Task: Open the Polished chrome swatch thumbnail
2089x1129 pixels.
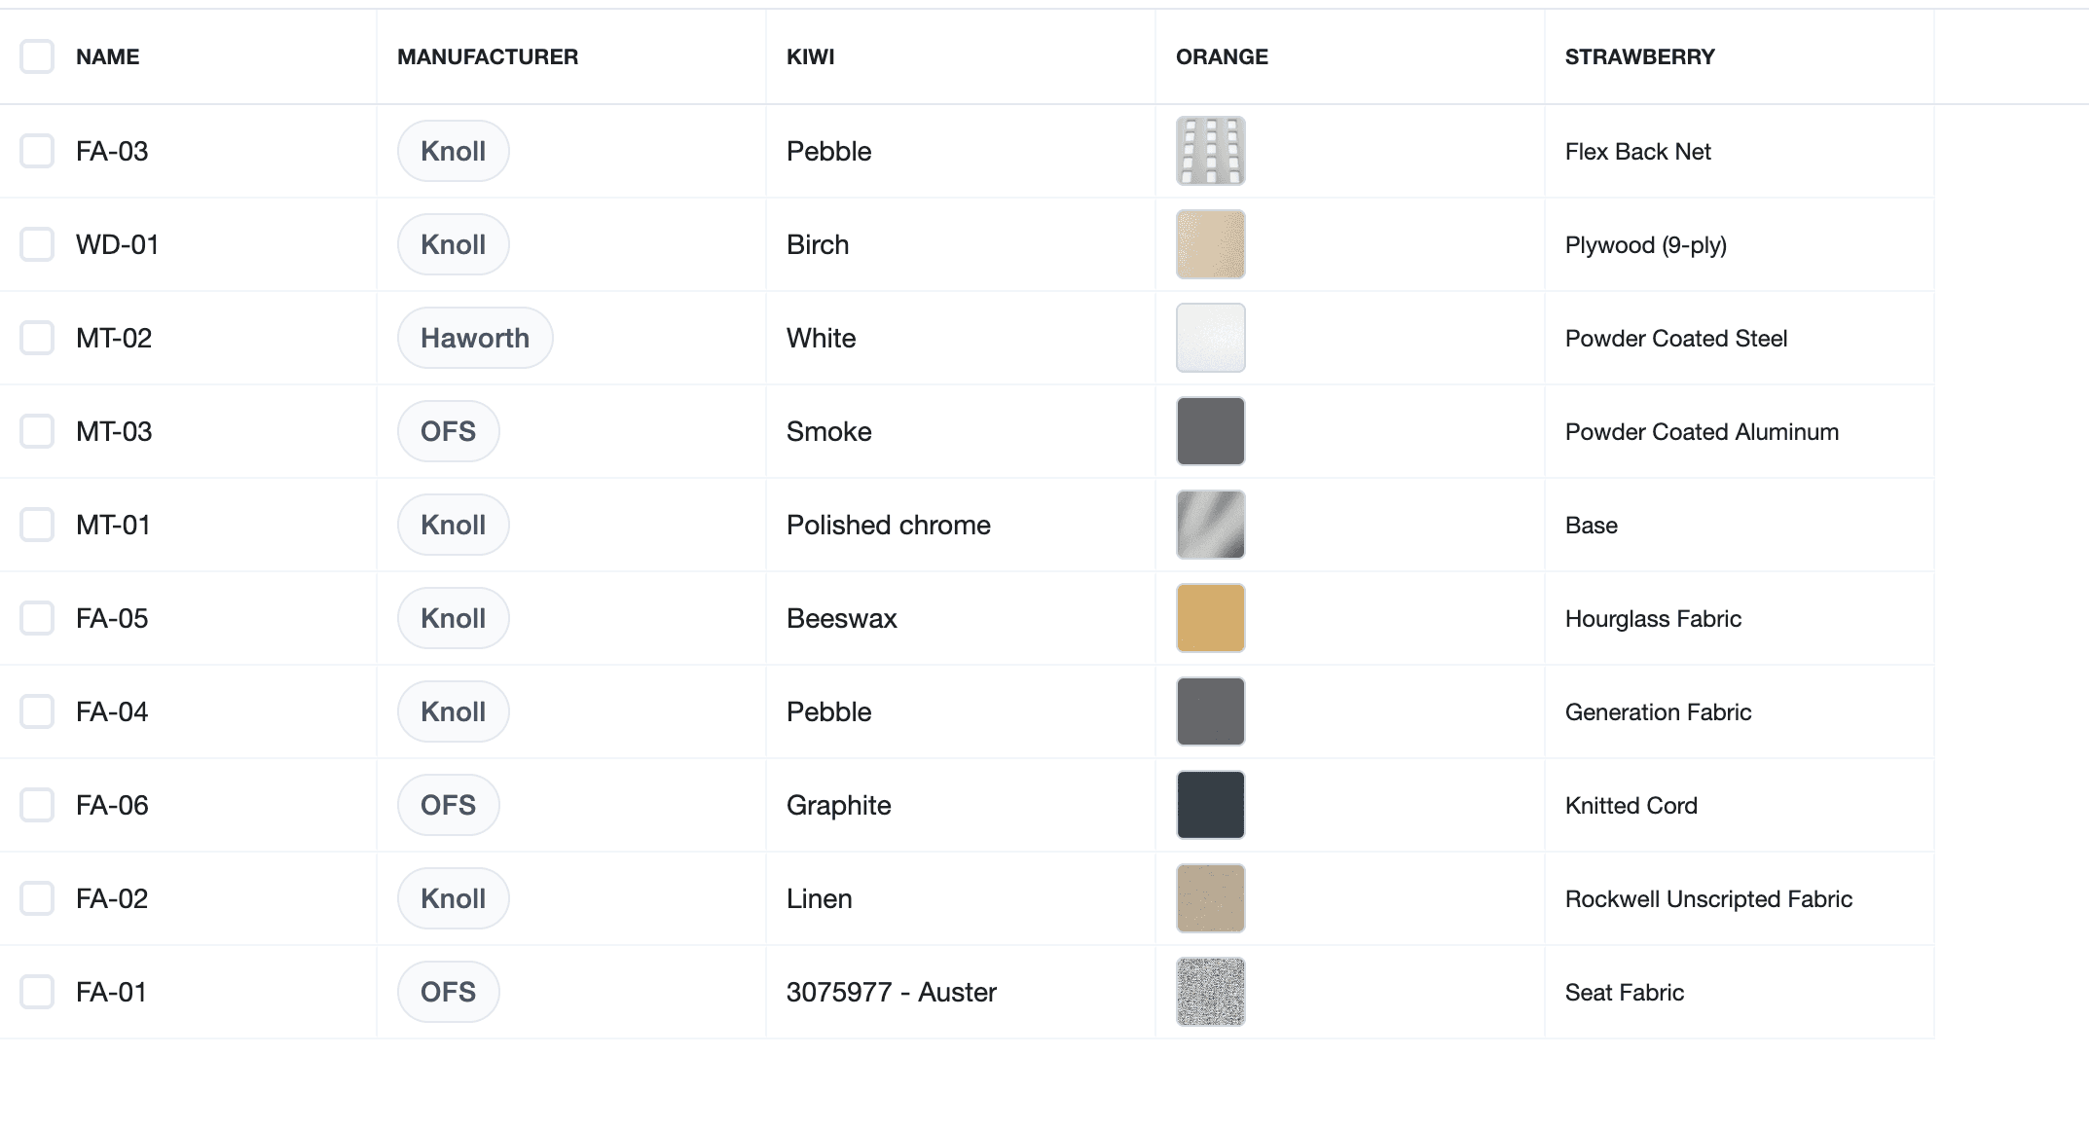Action: pos(1210,525)
